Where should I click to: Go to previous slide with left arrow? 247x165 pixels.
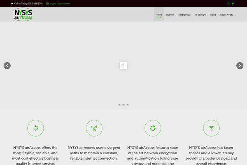point(7,66)
